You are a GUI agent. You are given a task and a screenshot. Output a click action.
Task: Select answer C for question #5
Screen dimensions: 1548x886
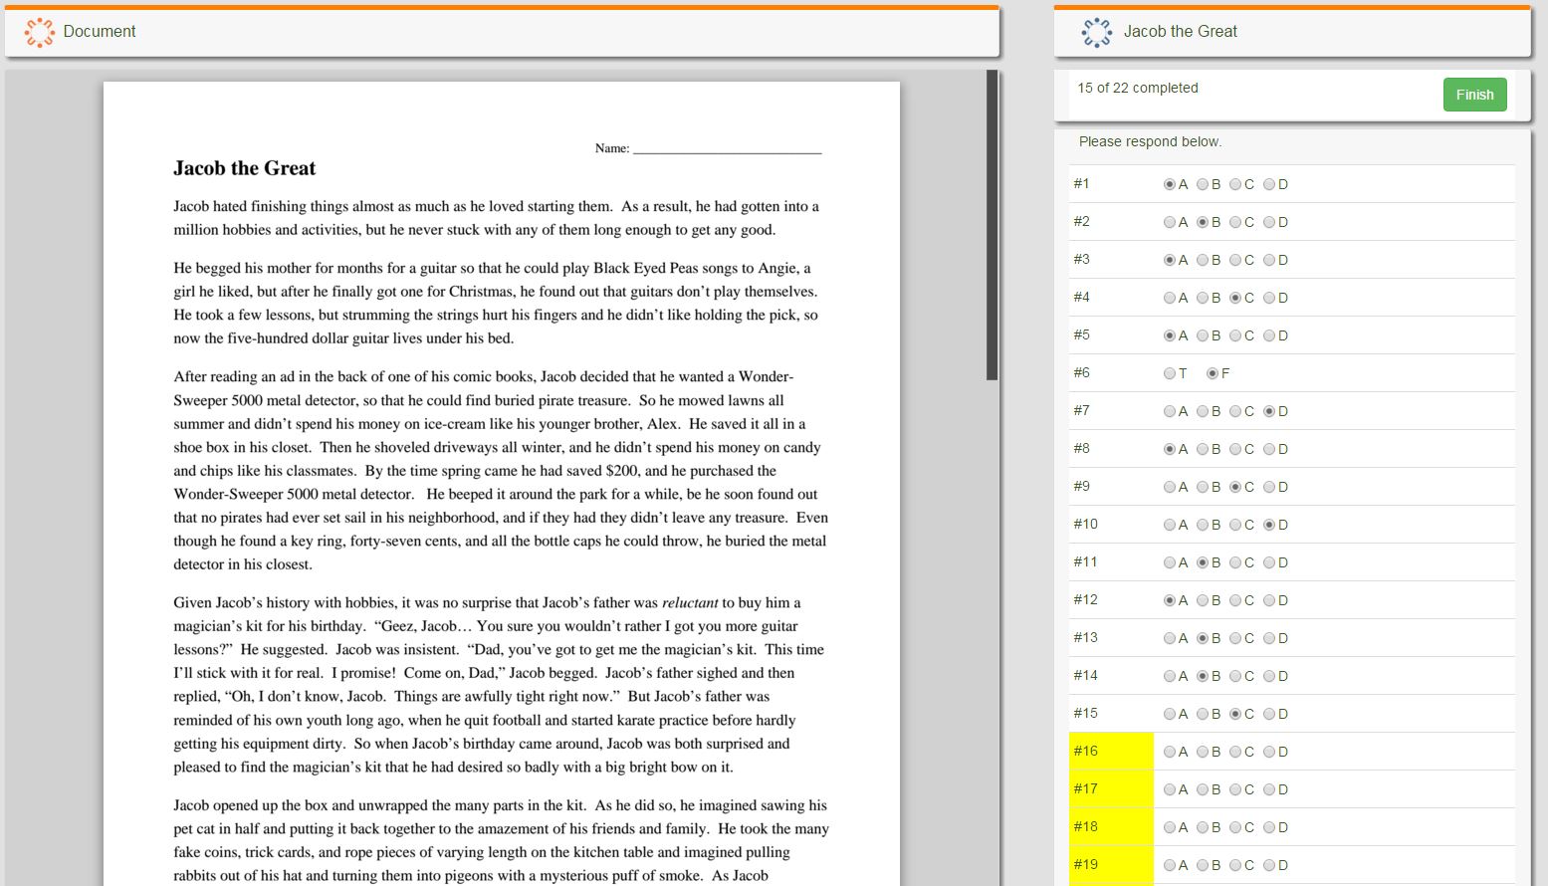tap(1235, 335)
